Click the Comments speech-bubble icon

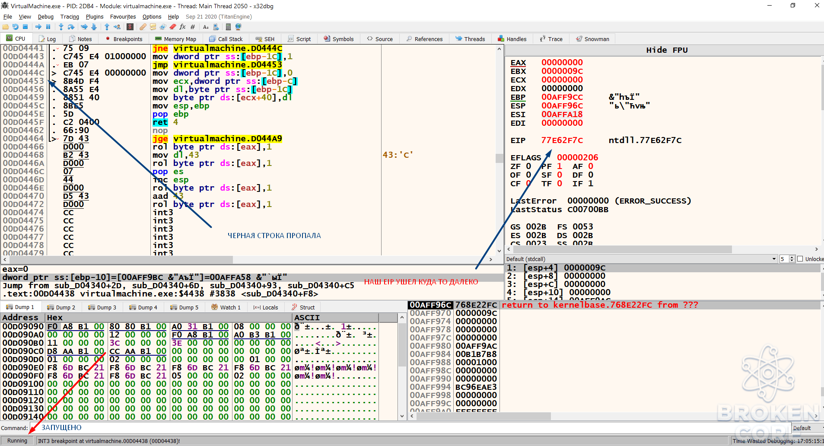tap(153, 27)
